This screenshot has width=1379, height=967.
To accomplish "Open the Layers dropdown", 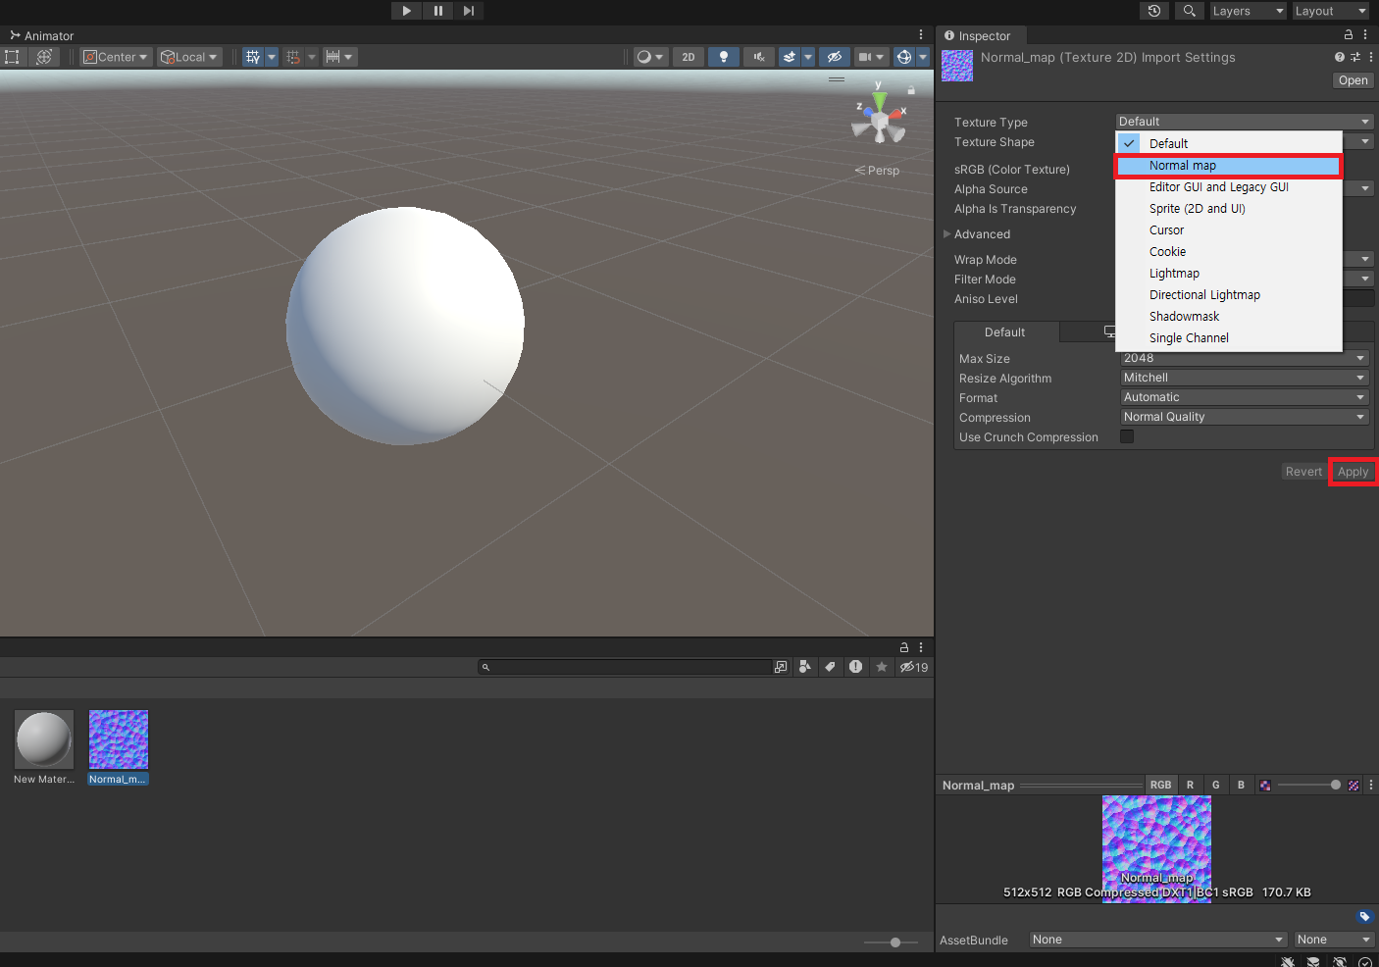I will click(1248, 11).
